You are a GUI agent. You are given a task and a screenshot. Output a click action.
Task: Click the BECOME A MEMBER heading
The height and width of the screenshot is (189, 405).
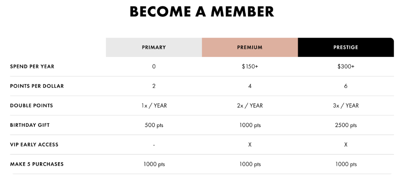pos(202,12)
